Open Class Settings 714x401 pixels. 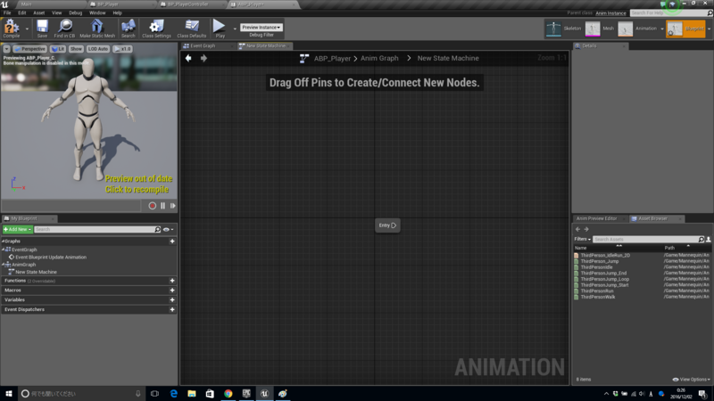pyautogui.click(x=156, y=29)
